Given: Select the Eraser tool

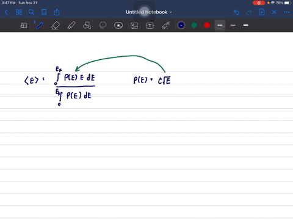Looking at the screenshot, I should pos(56,26).
